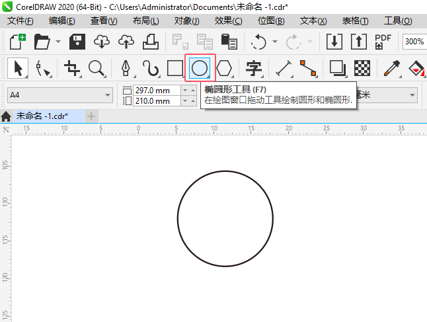Screen dimensions: 427x322
Task: Select the Connector line tool
Action: 308,68
